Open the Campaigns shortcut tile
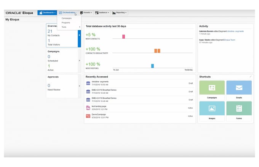This screenshot has width=259, height=167. [212, 90]
